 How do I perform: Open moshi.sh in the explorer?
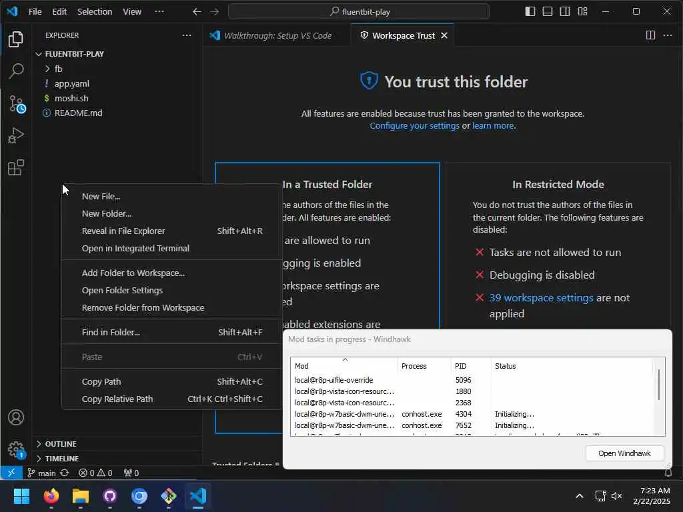pyautogui.click(x=71, y=99)
